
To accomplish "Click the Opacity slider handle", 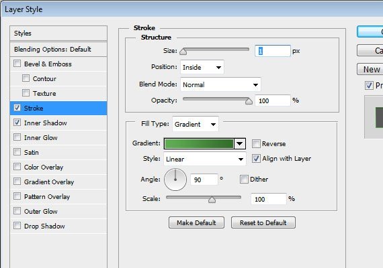I will [249, 100].
